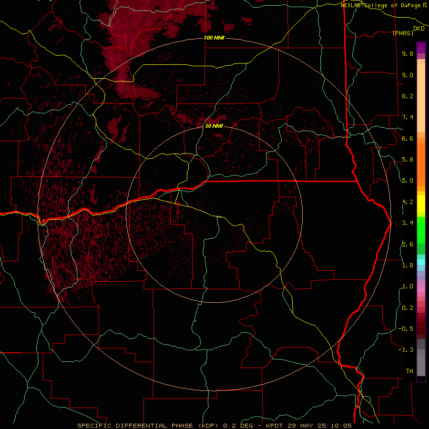This screenshot has width=429, height=429.
Task: Click the NEXLAB-College of DuPage watermark text
Action: click(x=381, y=5)
